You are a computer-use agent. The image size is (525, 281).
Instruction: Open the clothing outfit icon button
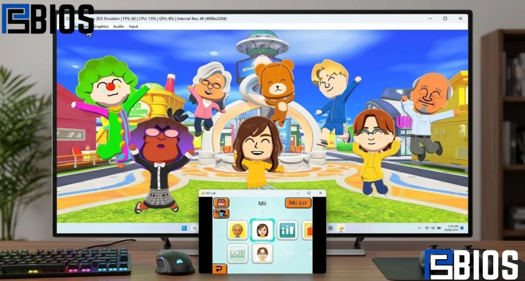[221, 213]
